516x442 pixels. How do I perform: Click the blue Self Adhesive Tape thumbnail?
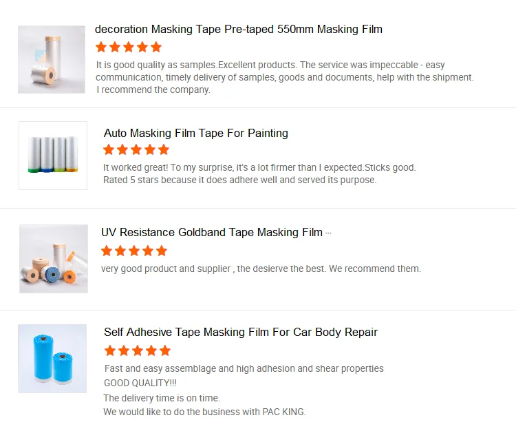tap(52, 358)
